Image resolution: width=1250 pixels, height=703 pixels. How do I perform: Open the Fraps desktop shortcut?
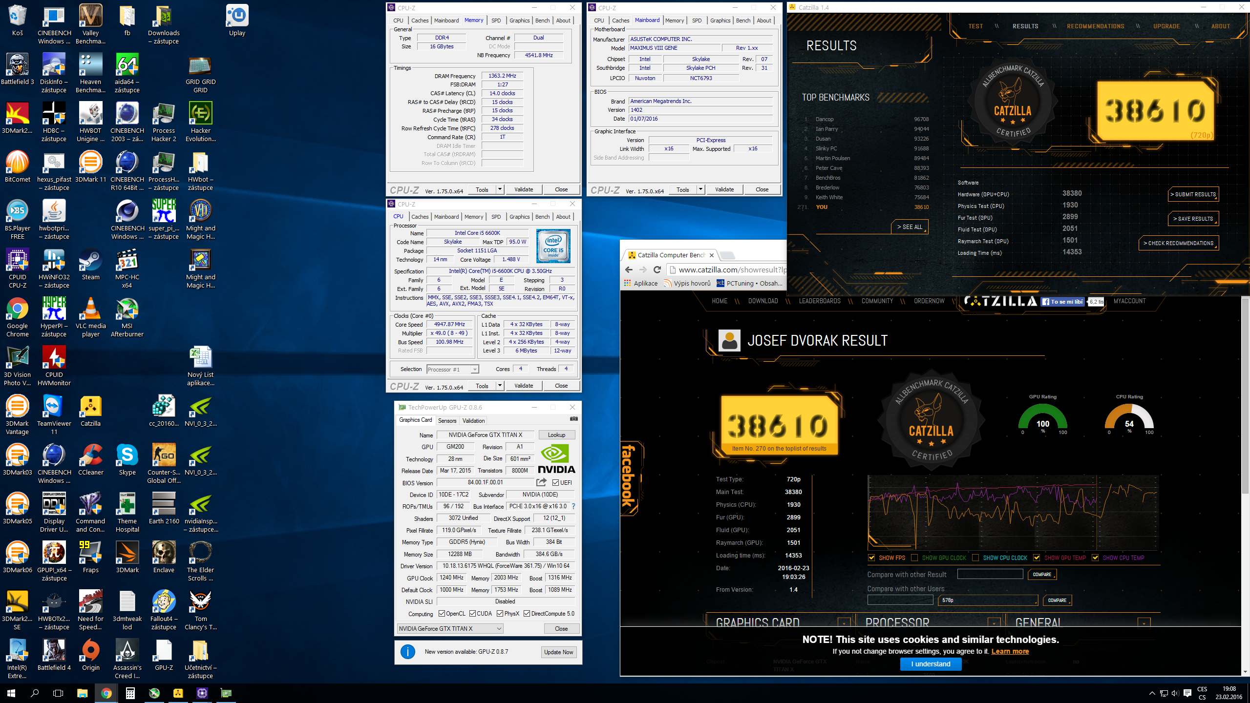pyautogui.click(x=90, y=558)
